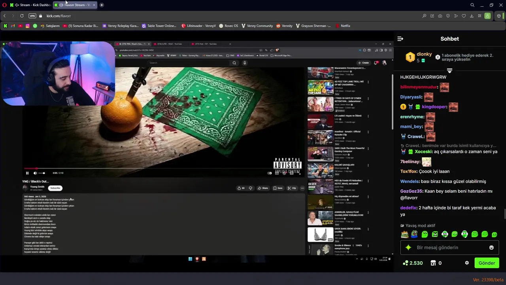Click the AD FIZZ TOP LANE recommended thumbnail
The width and height of the screenshot is (506, 285).
point(320,87)
